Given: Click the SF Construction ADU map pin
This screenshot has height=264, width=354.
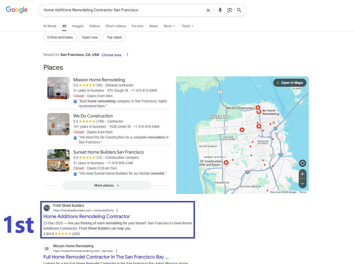Looking at the screenshot, I should [226, 163].
